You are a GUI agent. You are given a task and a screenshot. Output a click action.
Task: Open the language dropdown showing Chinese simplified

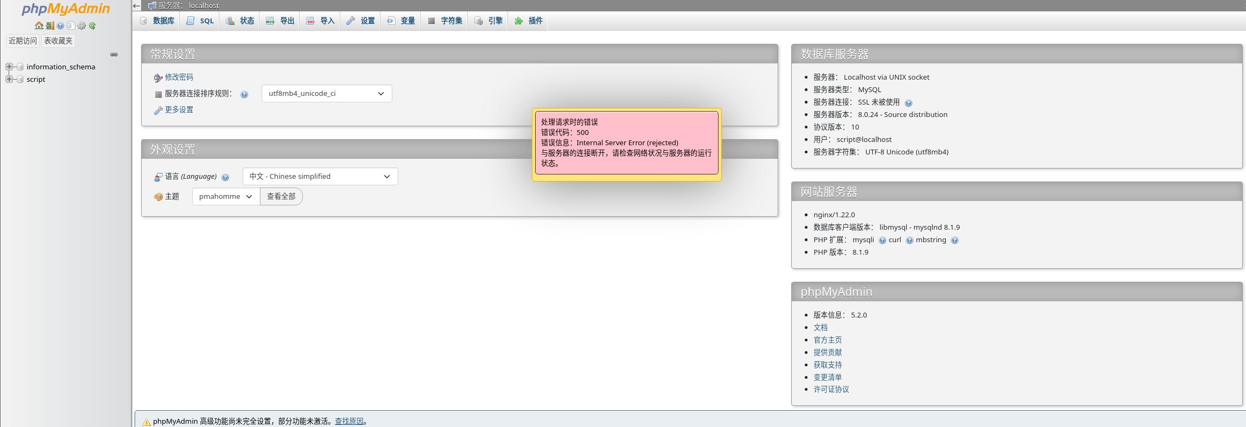point(320,176)
